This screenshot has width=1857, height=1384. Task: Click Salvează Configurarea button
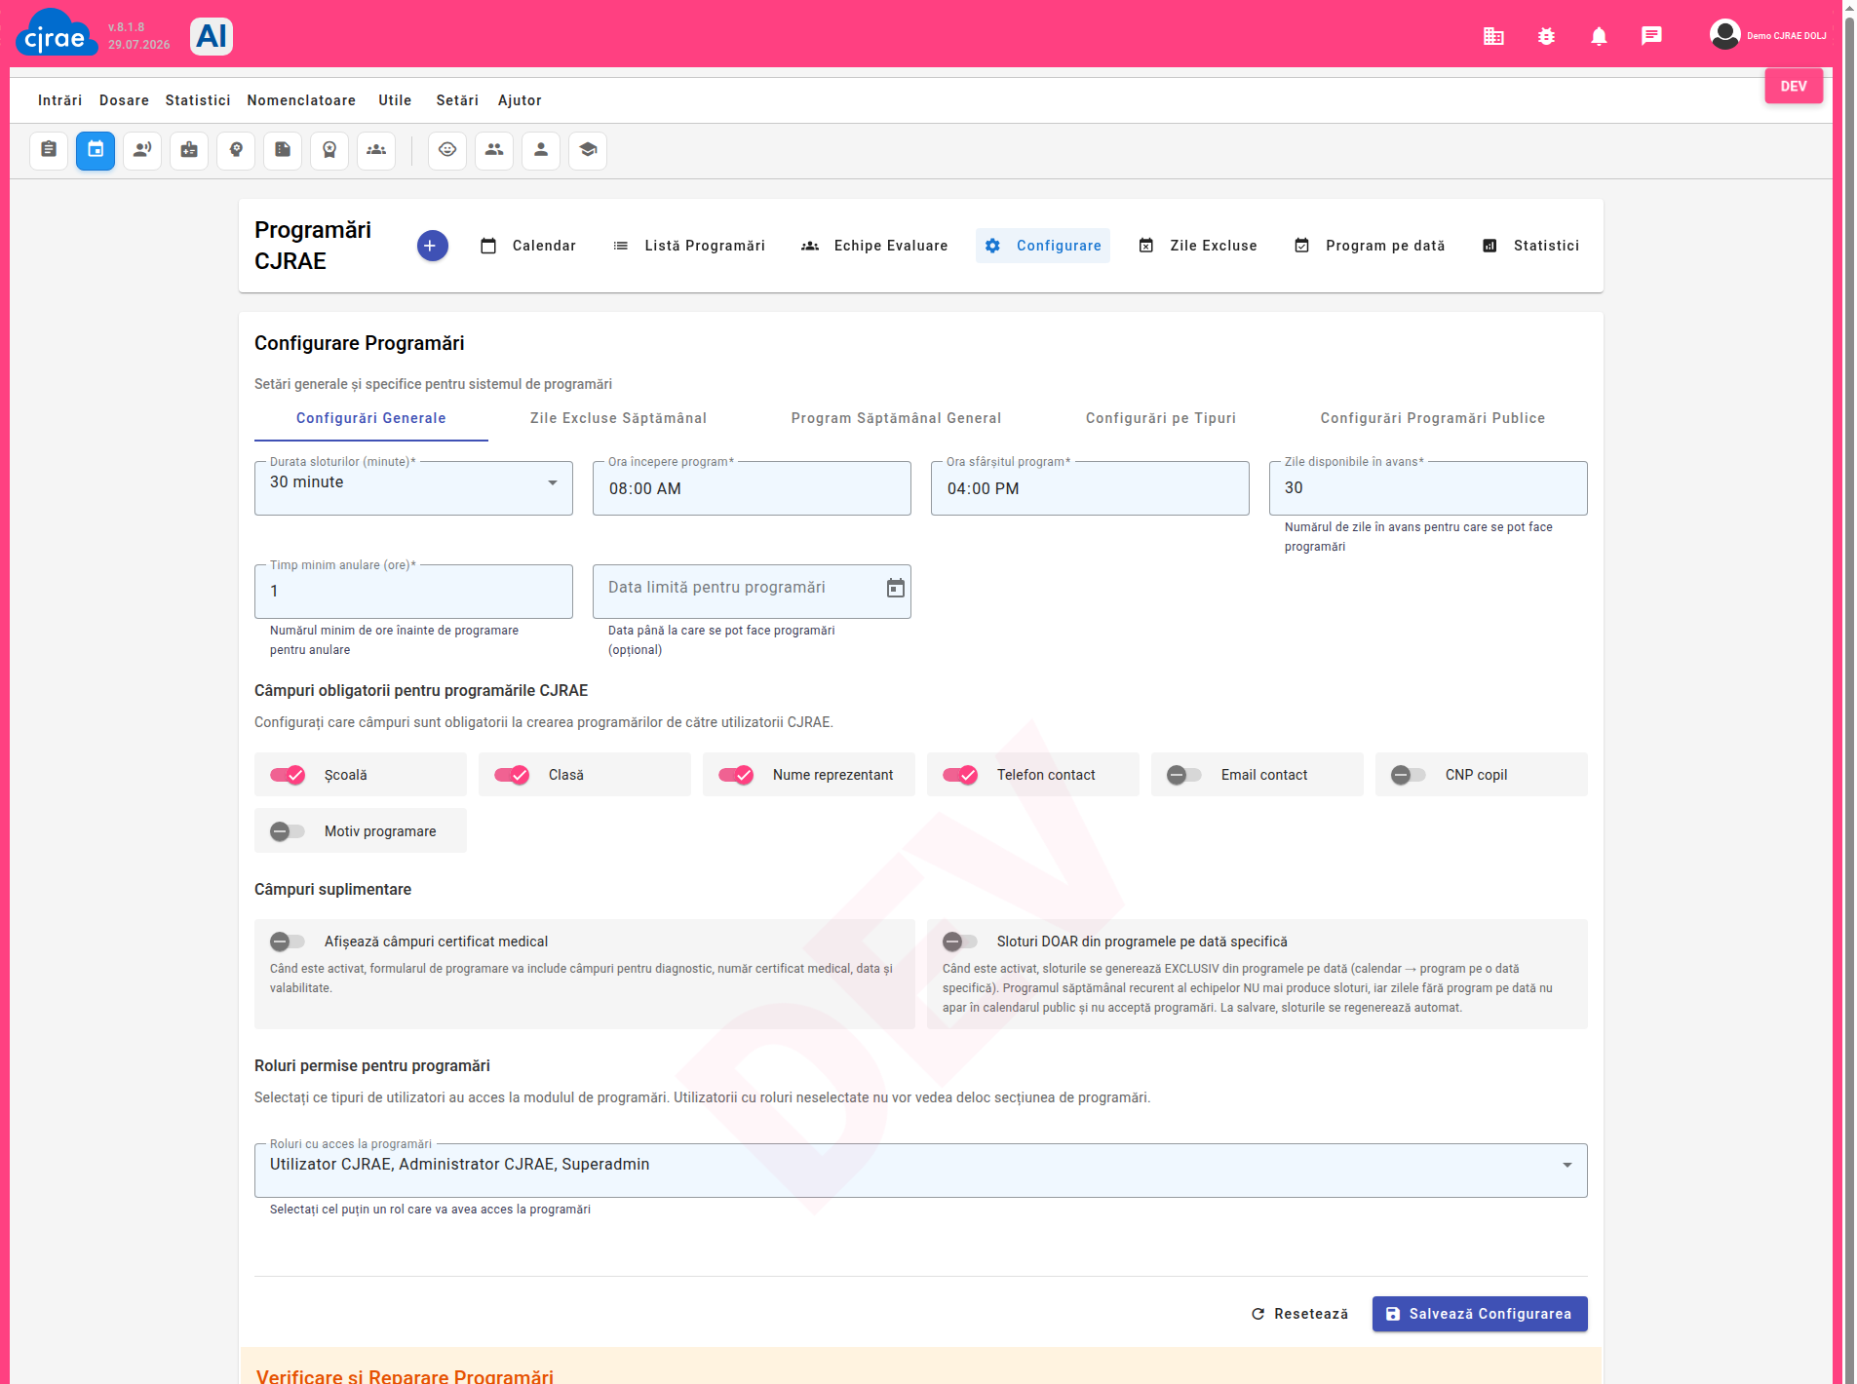click(x=1480, y=1314)
